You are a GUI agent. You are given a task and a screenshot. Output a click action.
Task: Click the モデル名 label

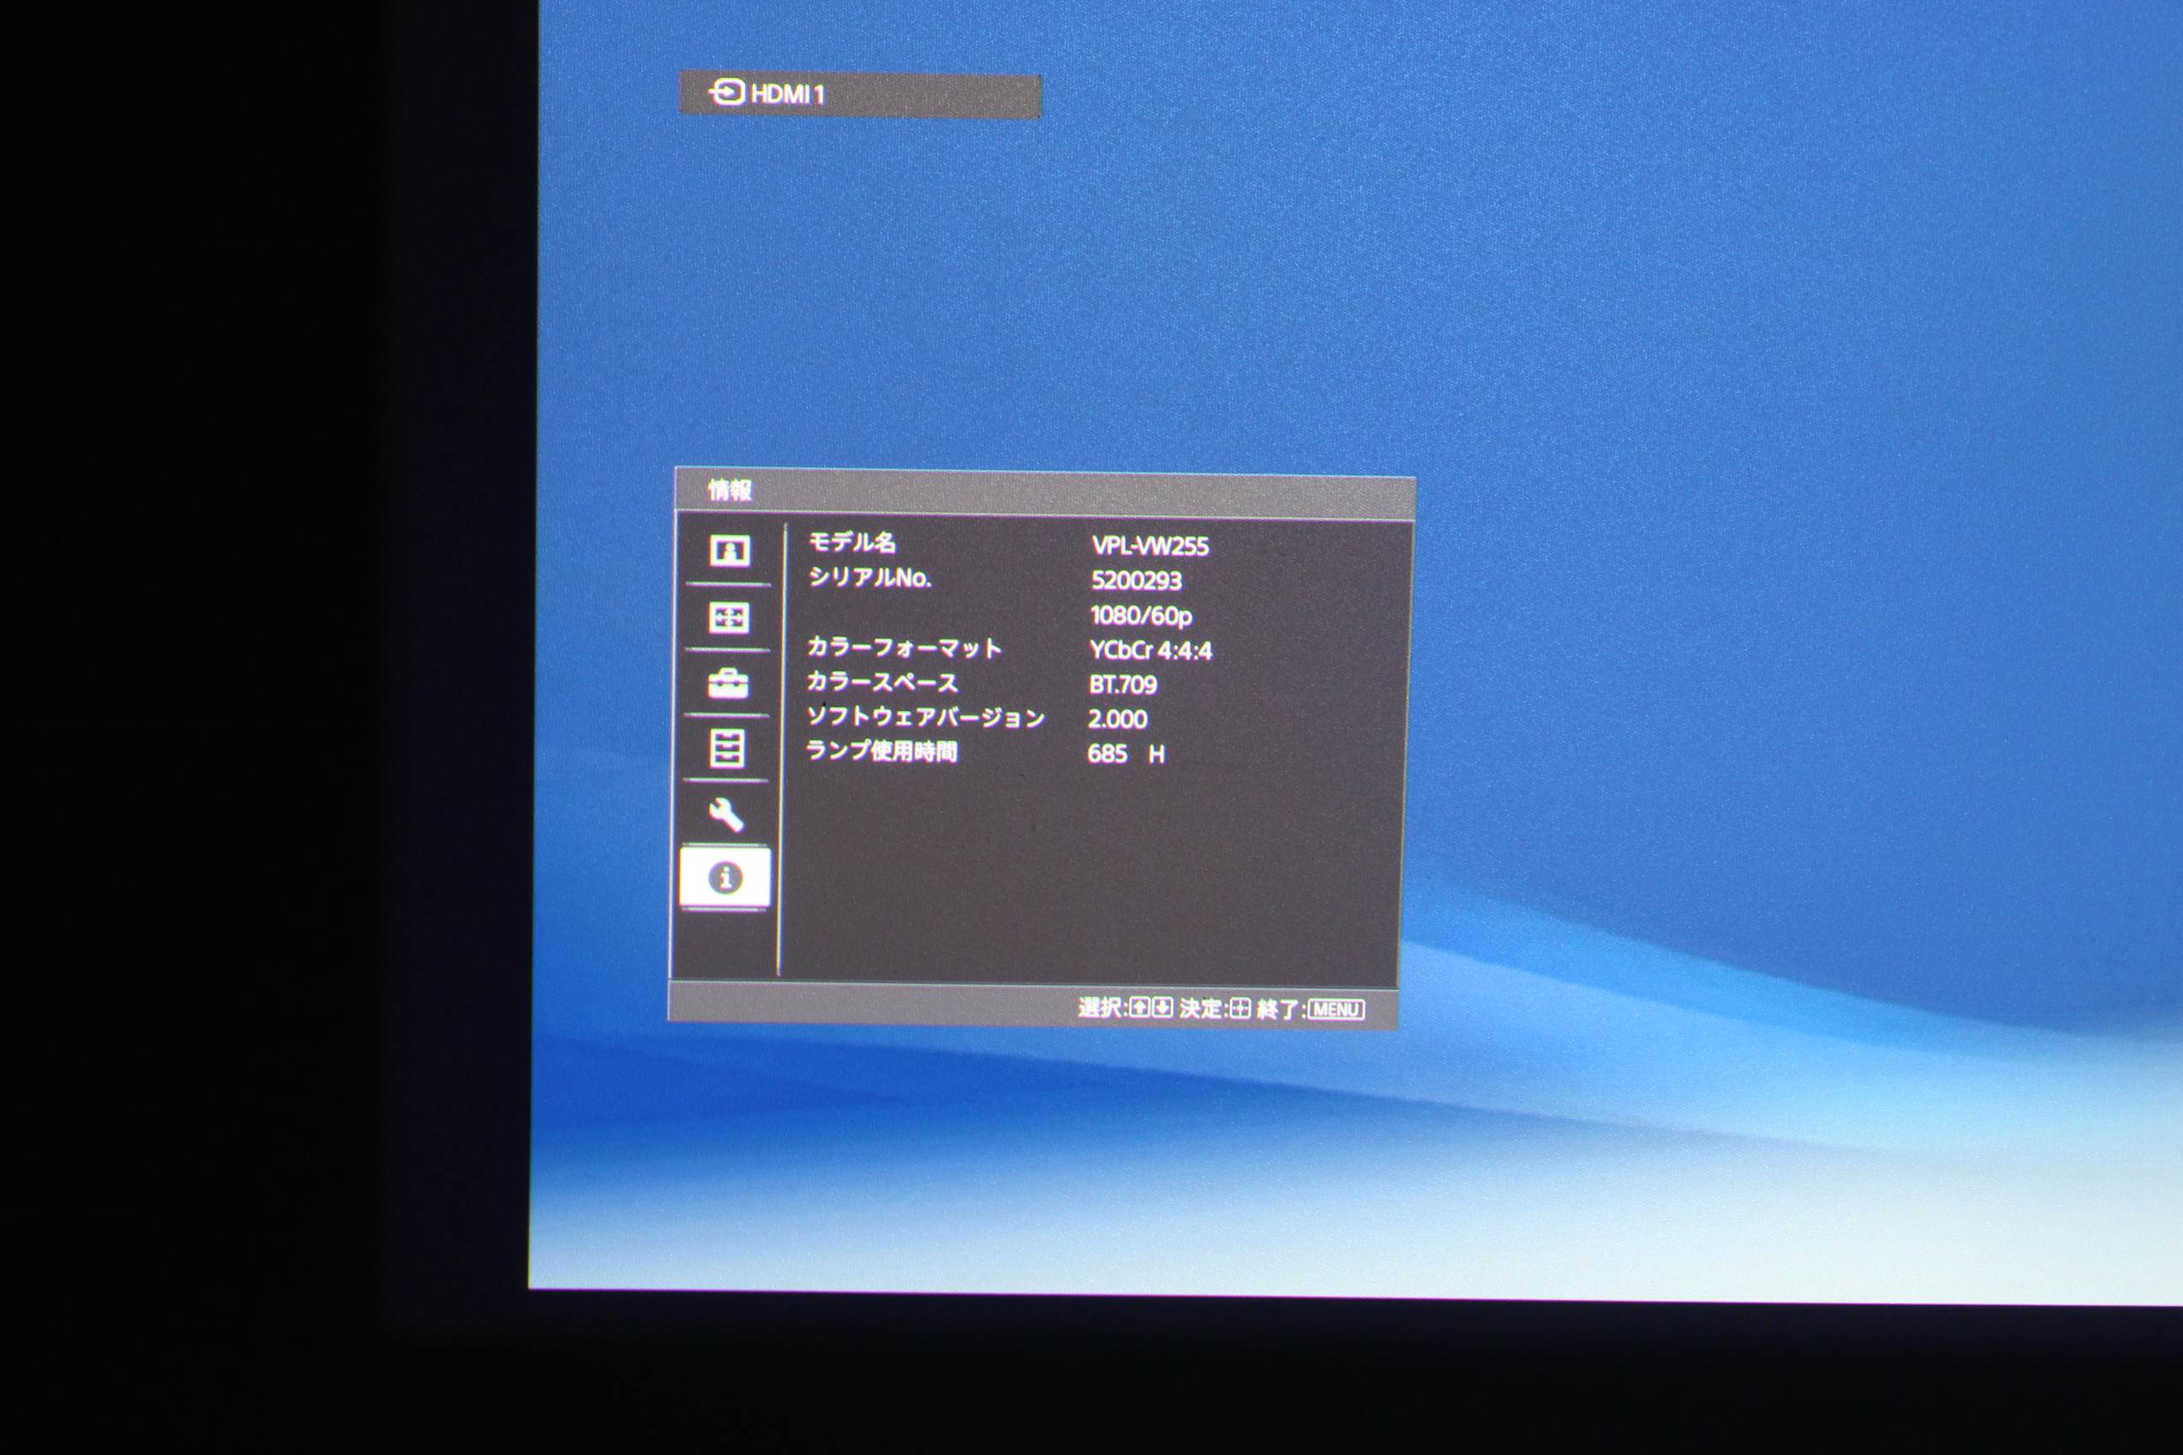click(852, 542)
